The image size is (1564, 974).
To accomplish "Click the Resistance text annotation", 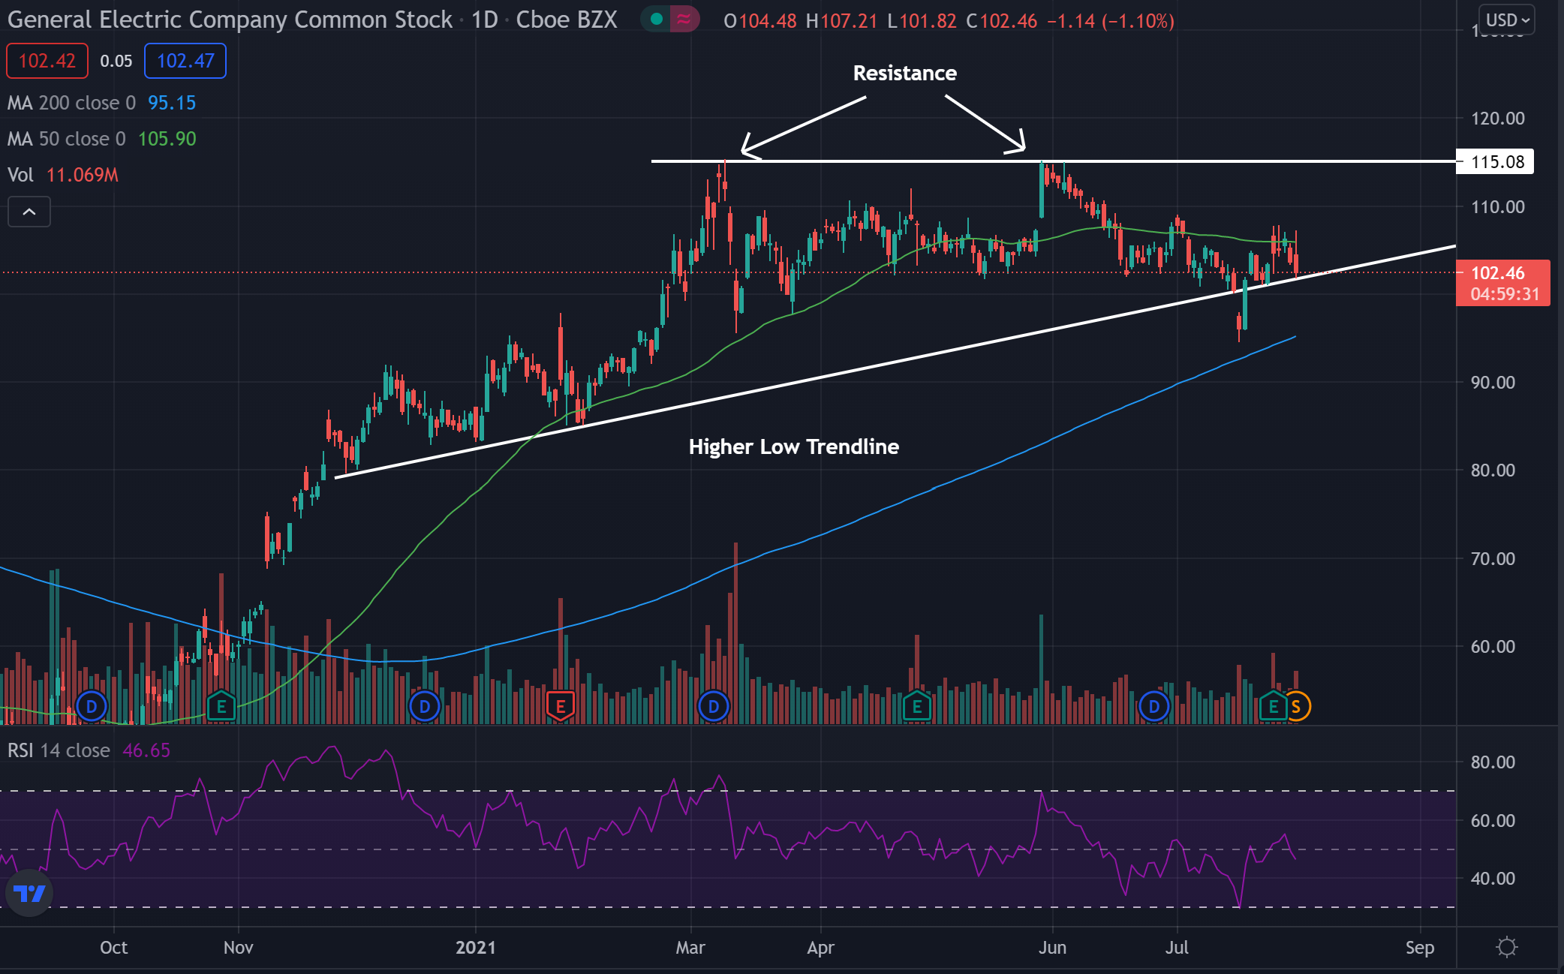I will [905, 73].
